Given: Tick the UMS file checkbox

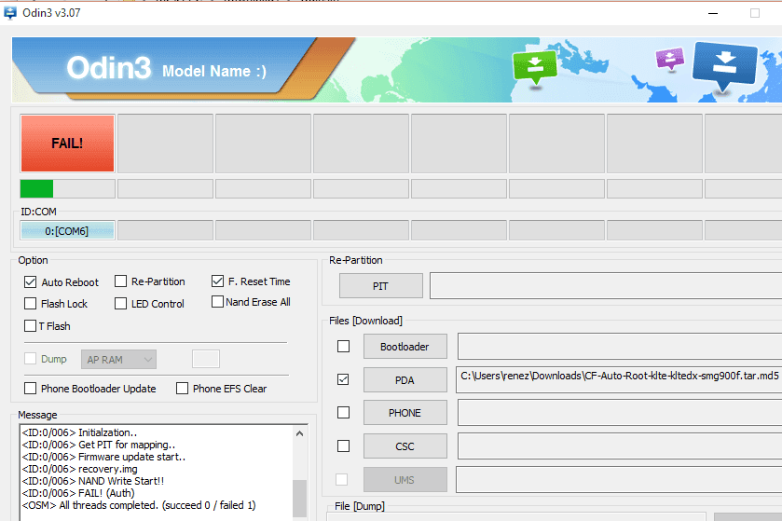Looking at the screenshot, I should (342, 480).
